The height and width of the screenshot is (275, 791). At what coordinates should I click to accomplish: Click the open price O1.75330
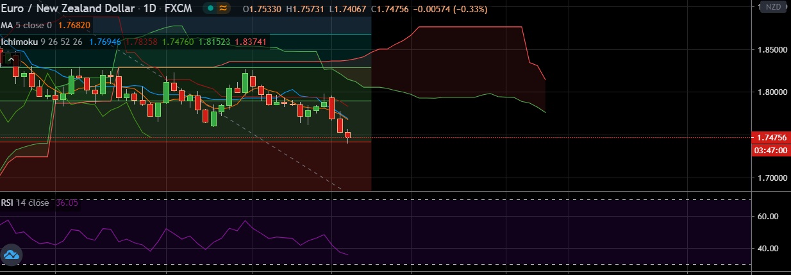click(263, 9)
